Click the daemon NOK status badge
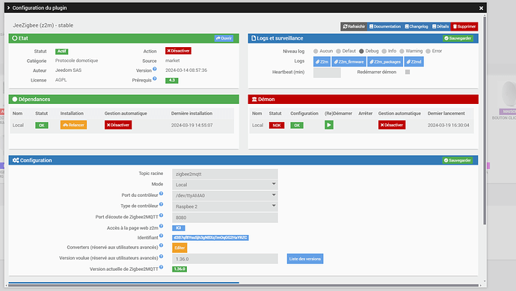 click(x=277, y=126)
